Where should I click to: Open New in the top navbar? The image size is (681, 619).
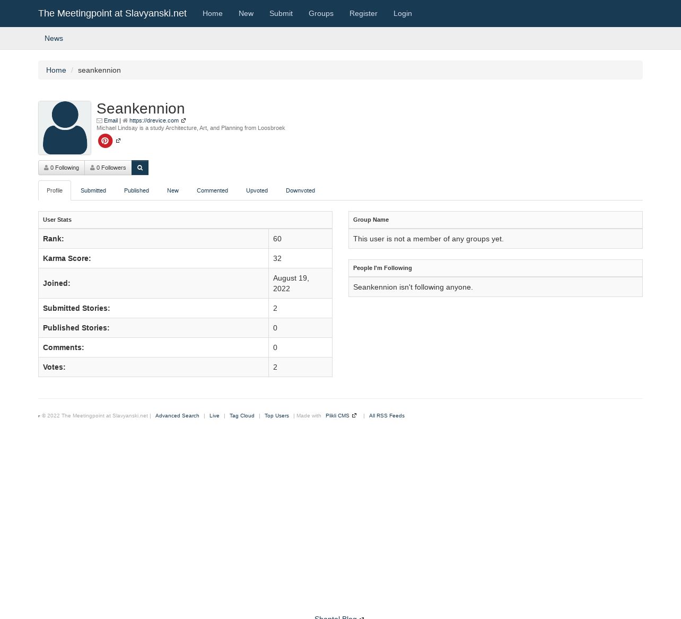246,13
